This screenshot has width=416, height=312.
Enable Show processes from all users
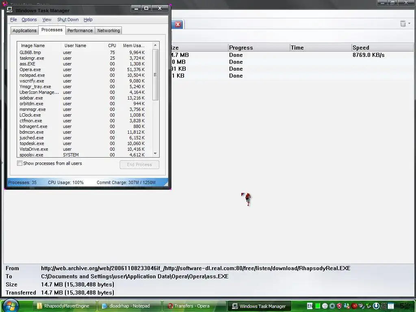(19, 163)
